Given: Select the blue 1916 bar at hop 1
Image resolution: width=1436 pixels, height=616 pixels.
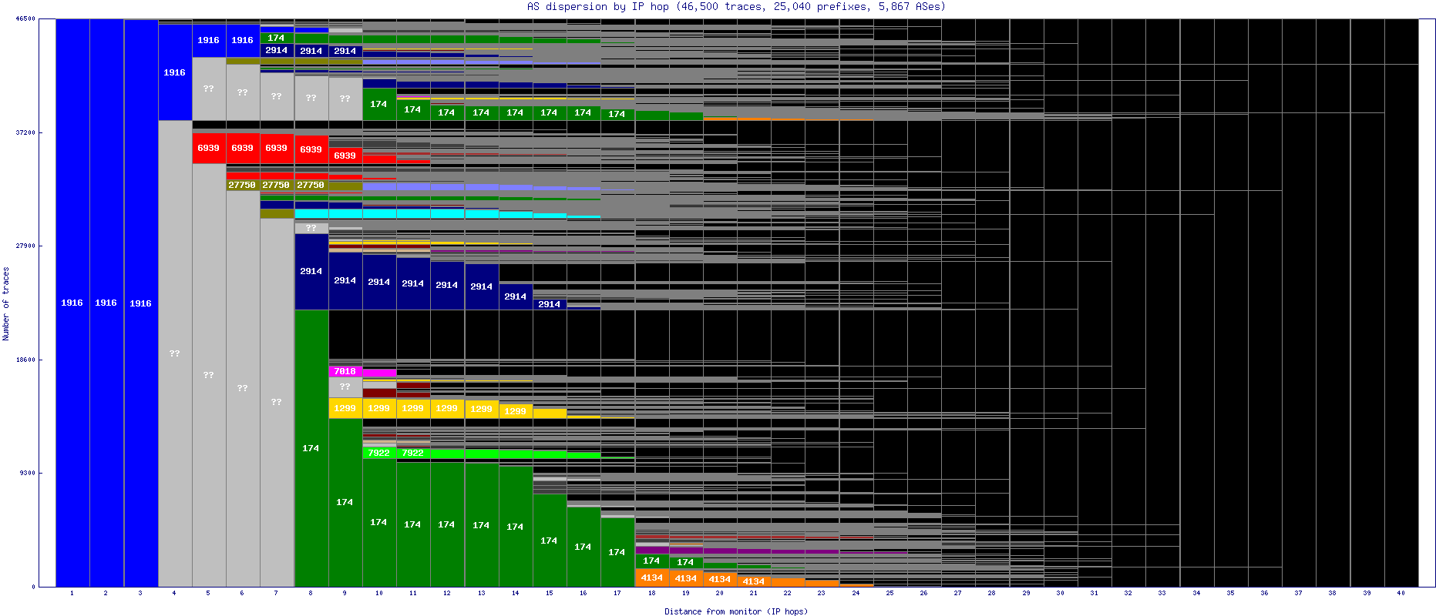Looking at the screenshot, I should (x=72, y=303).
